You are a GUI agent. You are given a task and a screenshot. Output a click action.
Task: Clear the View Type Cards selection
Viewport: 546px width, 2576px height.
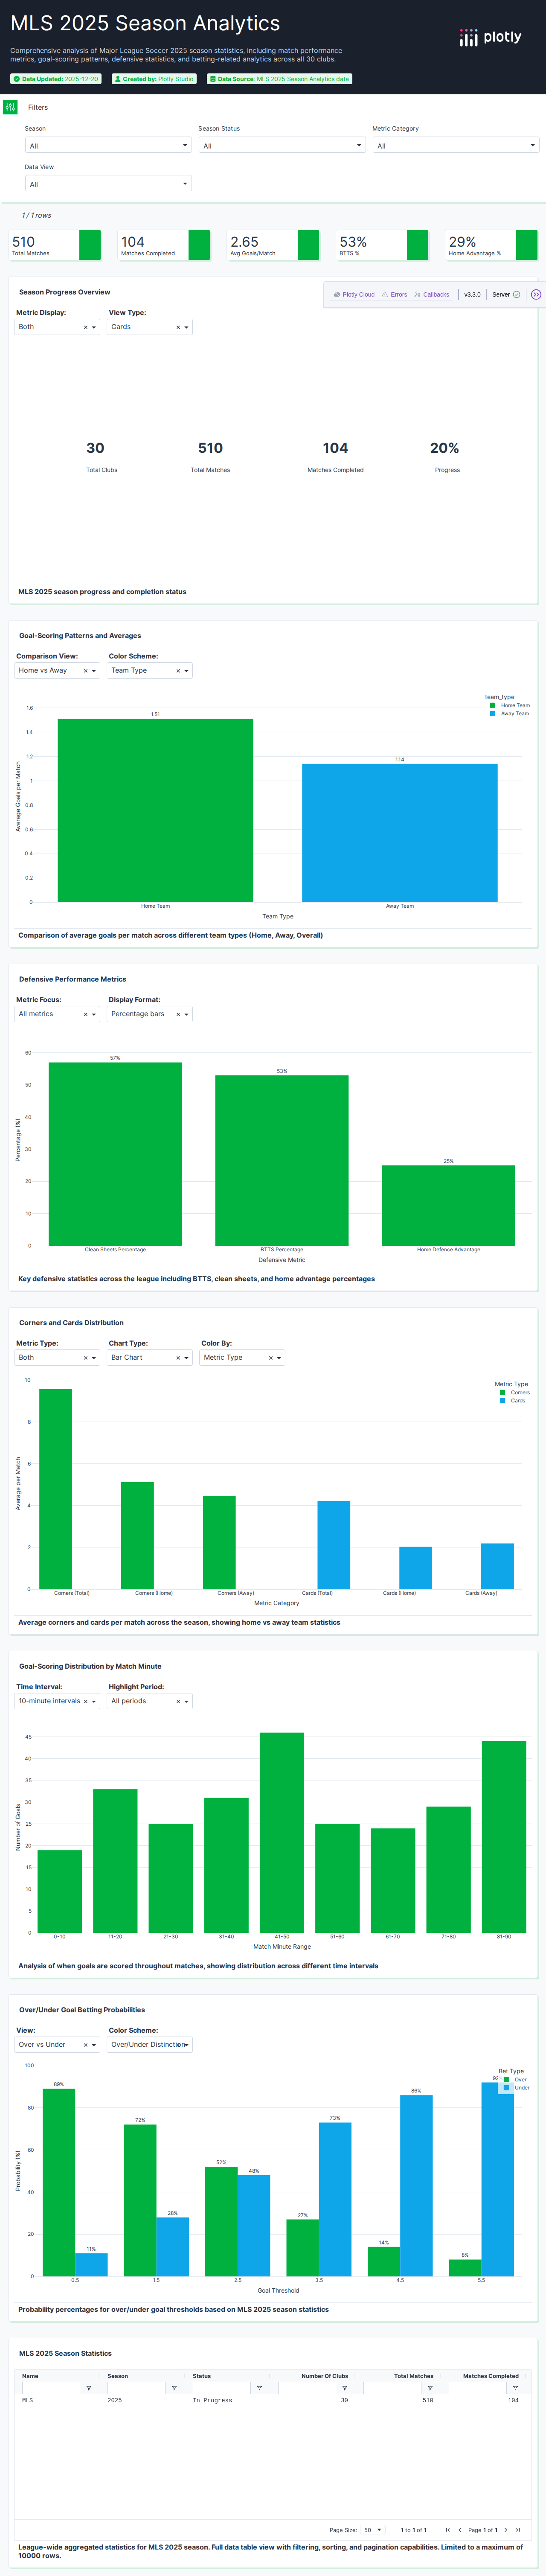point(178,327)
